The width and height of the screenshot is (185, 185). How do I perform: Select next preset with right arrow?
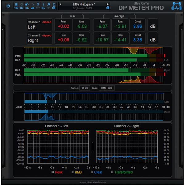pos(108,4)
